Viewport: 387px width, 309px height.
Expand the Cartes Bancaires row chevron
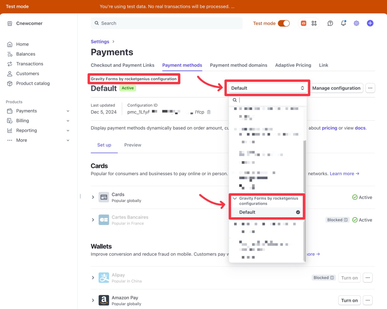pos(93,220)
